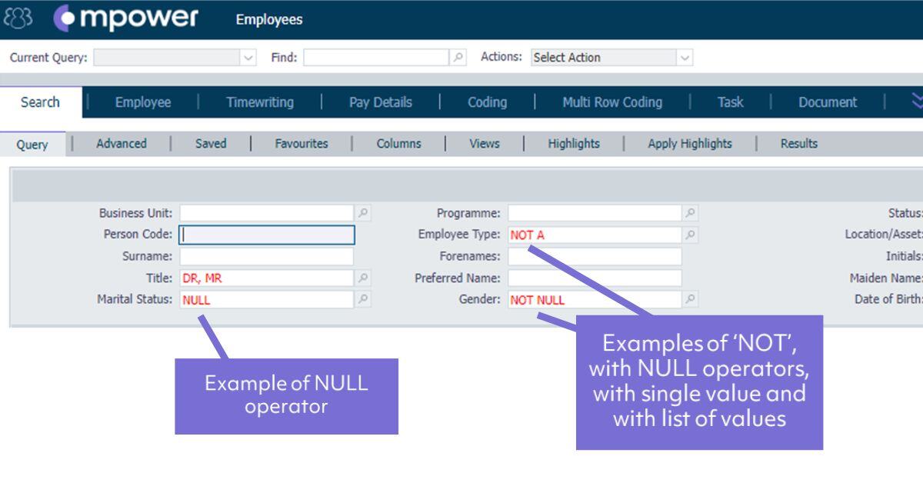Open the Select Action dropdown
Image resolution: width=923 pixels, height=483 pixels.
pos(685,58)
